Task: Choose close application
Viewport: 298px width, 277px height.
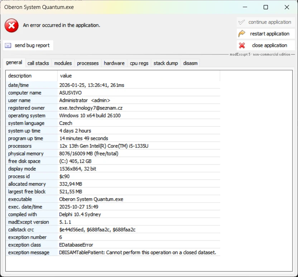Action: point(266,45)
